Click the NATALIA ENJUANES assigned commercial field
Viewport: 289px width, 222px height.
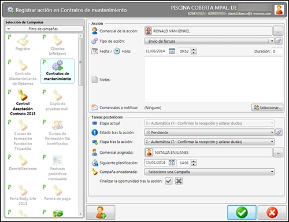[209, 152]
